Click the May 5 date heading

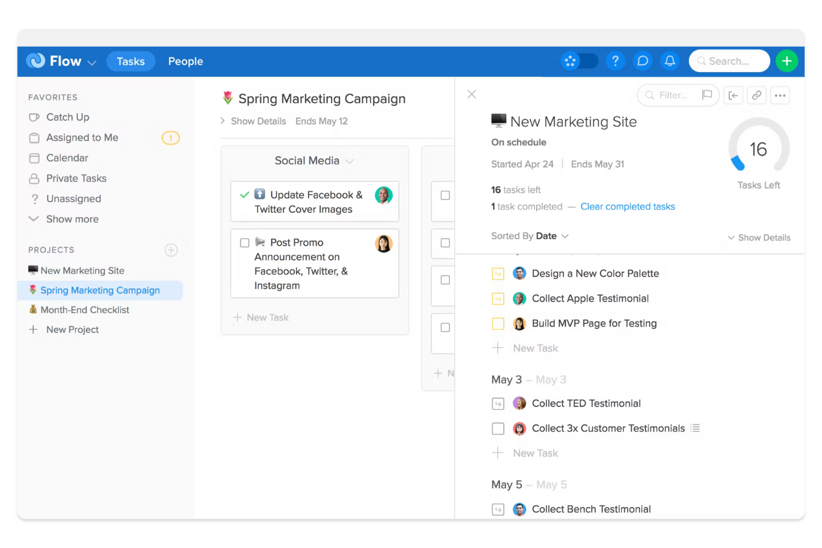pos(507,485)
